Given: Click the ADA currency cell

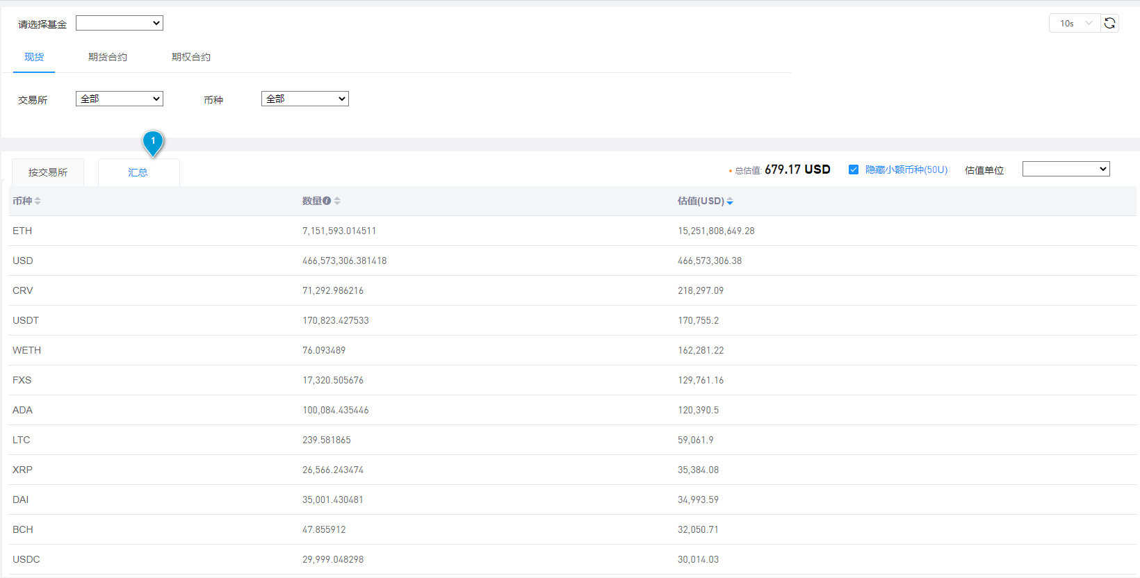Looking at the screenshot, I should click(x=23, y=410).
